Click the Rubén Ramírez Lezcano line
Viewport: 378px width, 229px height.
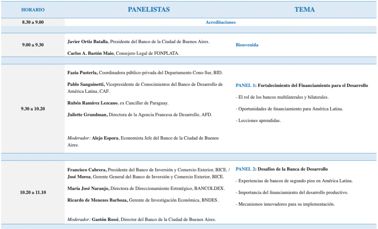pyautogui.click(x=118, y=103)
